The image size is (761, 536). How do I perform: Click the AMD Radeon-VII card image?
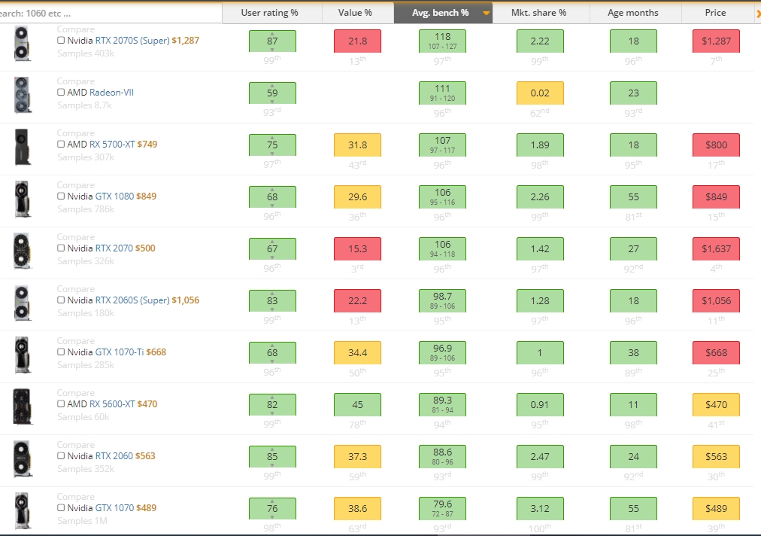click(x=23, y=96)
